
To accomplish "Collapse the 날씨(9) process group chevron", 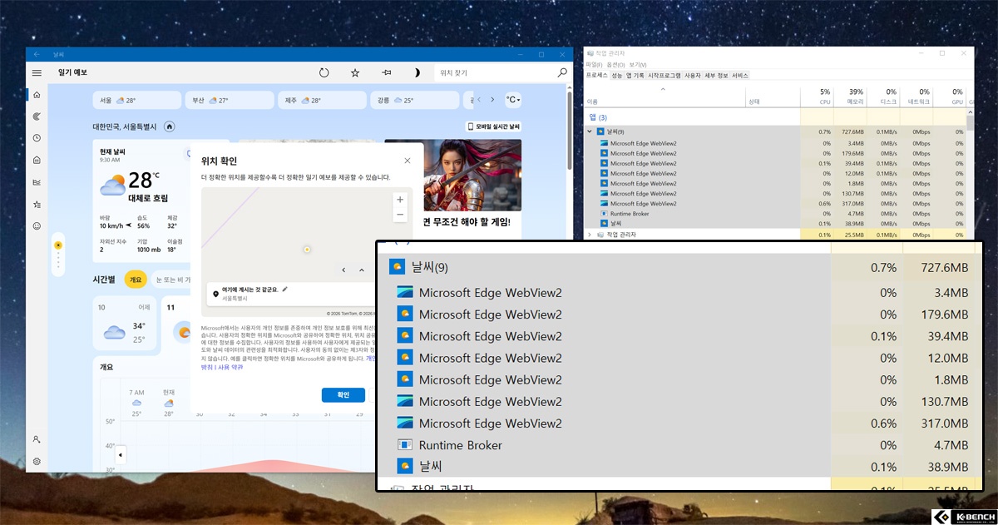I will (590, 131).
